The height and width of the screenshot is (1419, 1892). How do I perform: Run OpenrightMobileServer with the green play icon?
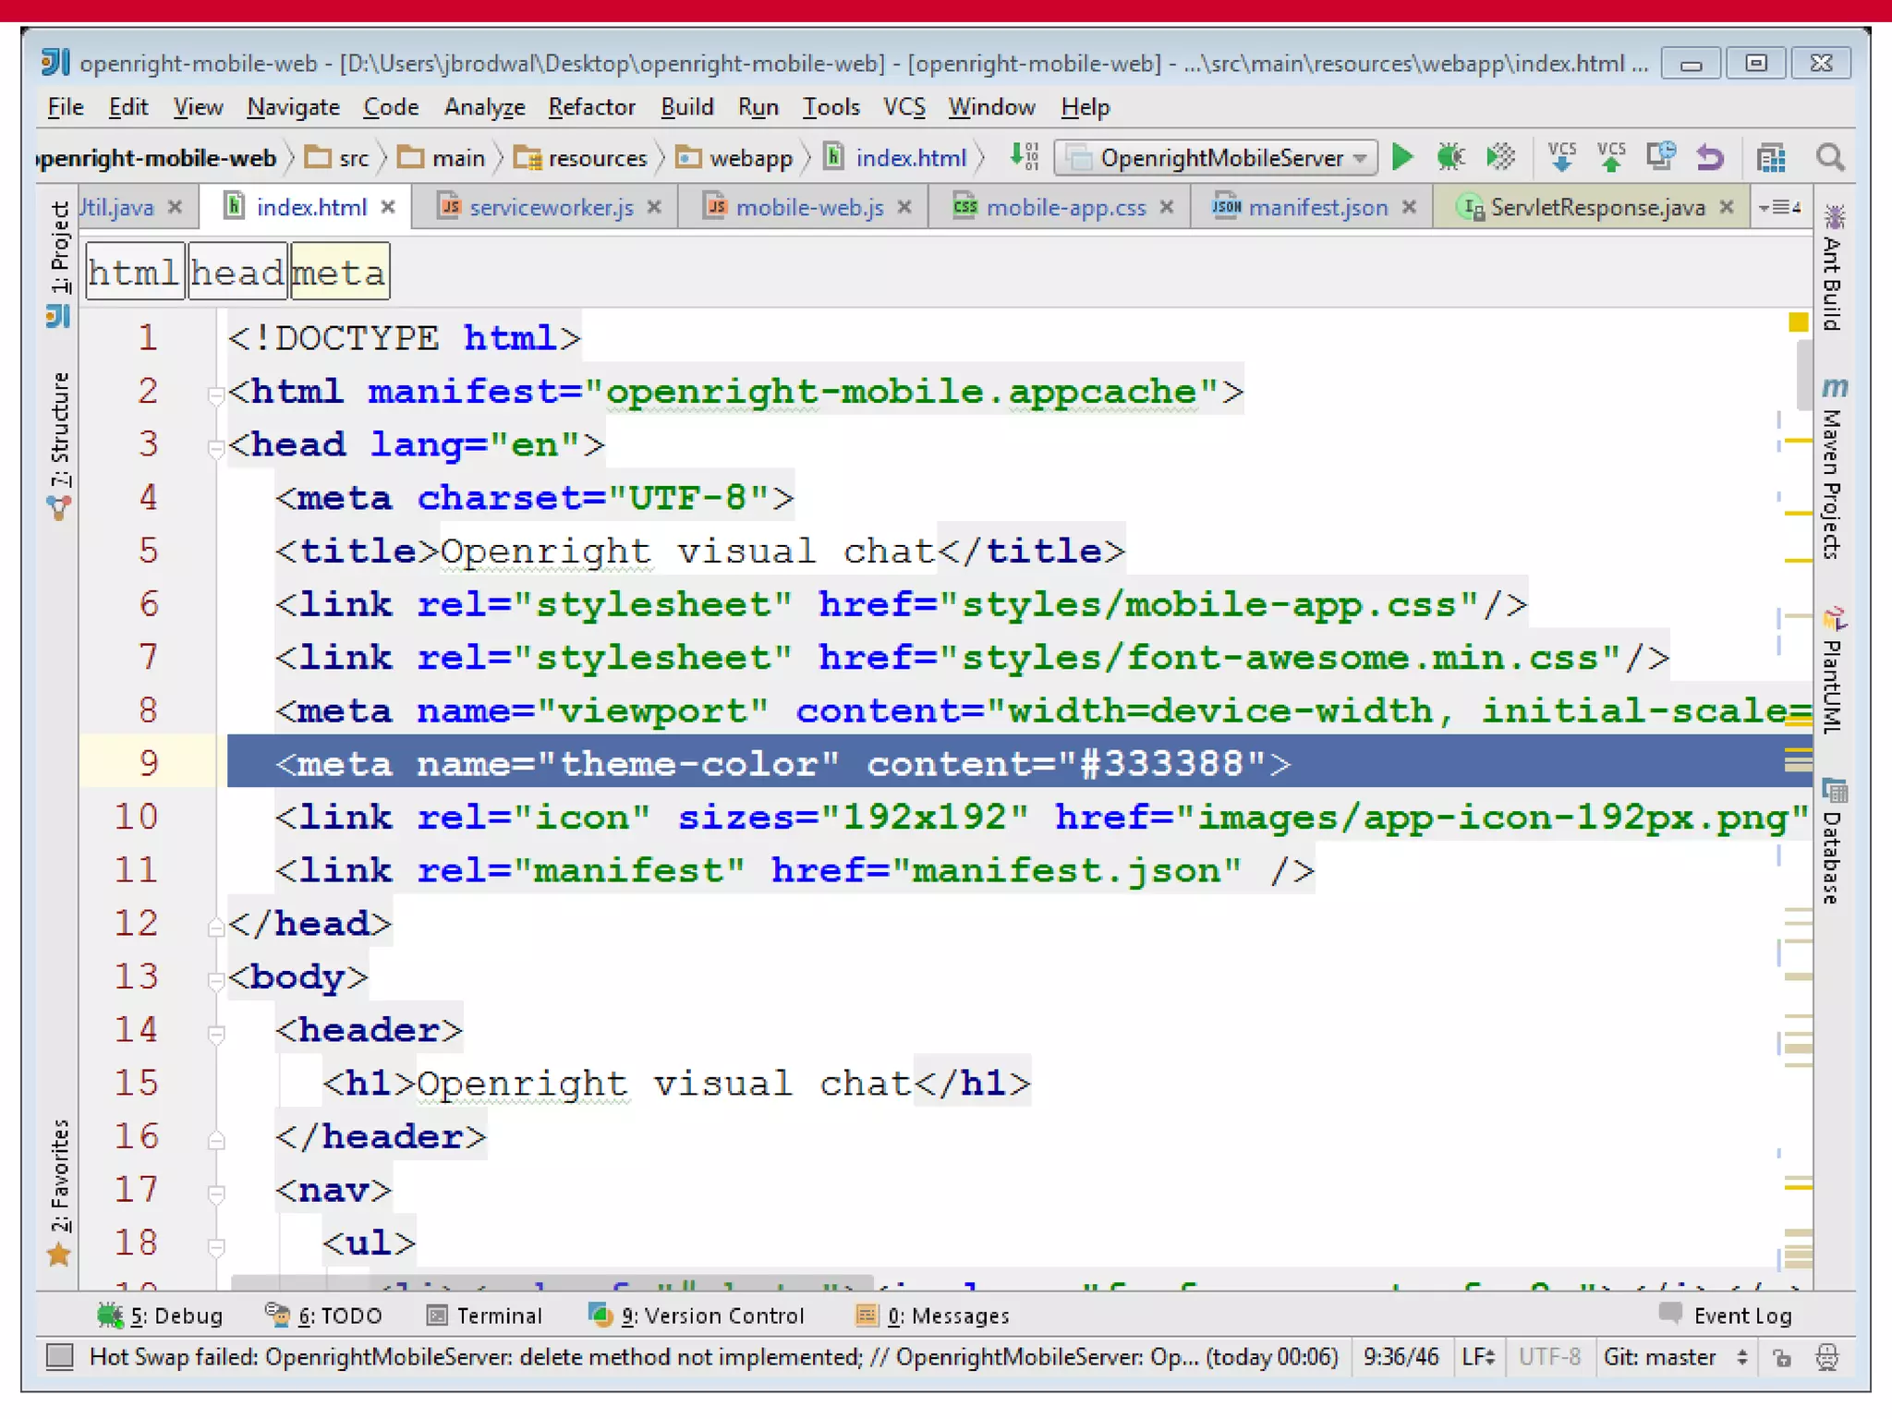[1402, 158]
